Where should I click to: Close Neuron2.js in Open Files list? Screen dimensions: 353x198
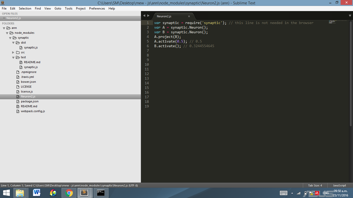click(x=4, y=18)
